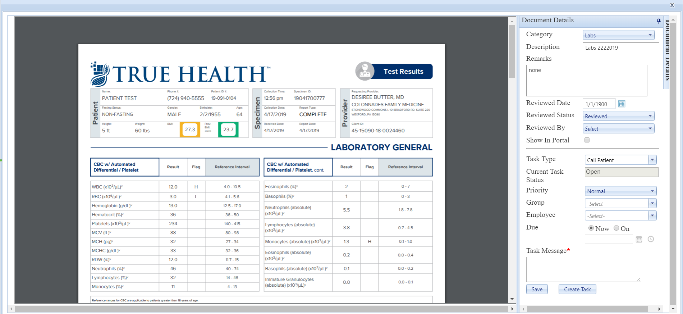Click the patient name PATIENT TEST

[x=119, y=98]
